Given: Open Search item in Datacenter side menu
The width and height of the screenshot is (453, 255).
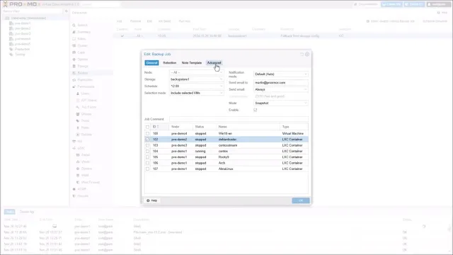Looking at the screenshot, I should 82,25.
